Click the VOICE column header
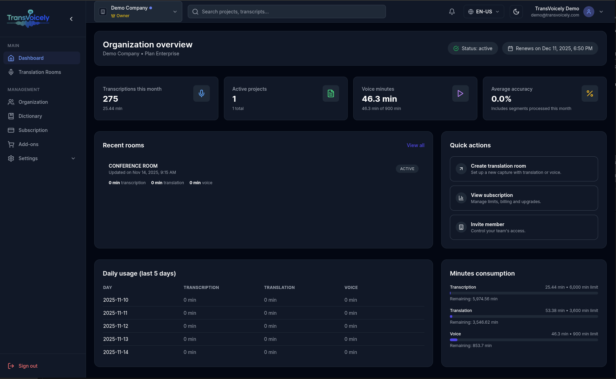Viewport: 616px width, 379px height. tap(351, 288)
